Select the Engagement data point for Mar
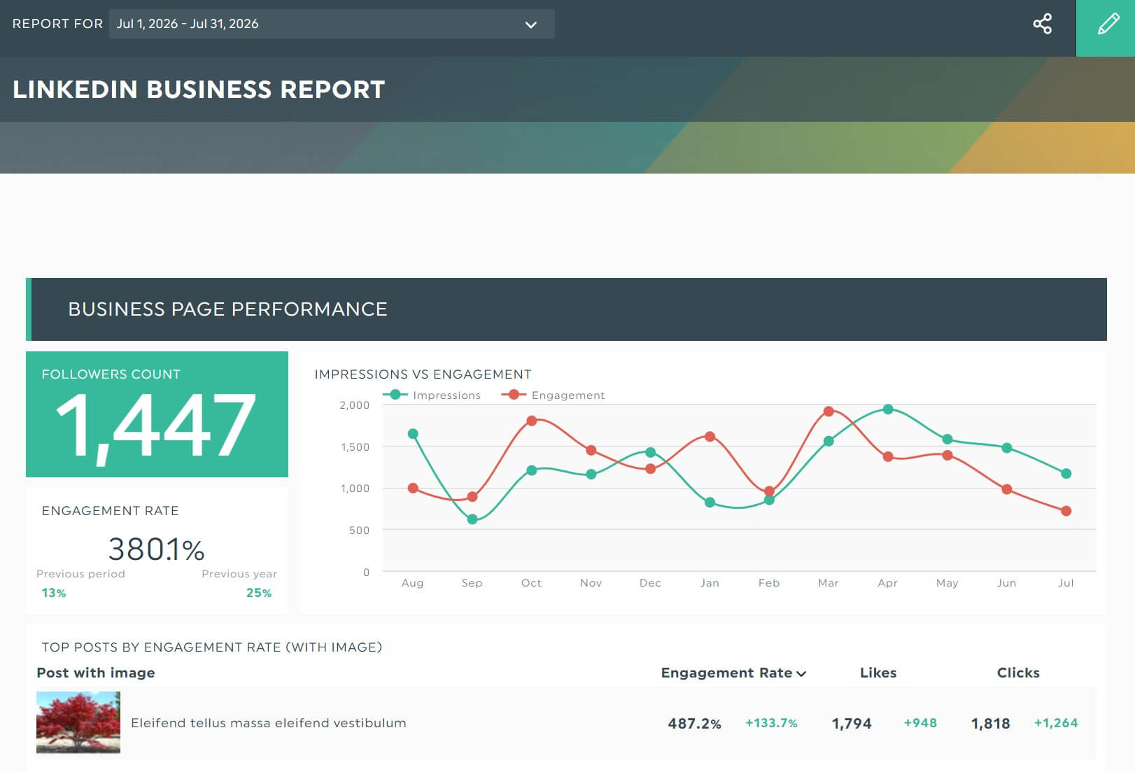Viewport: 1135px width, 772px height. pyautogui.click(x=829, y=412)
